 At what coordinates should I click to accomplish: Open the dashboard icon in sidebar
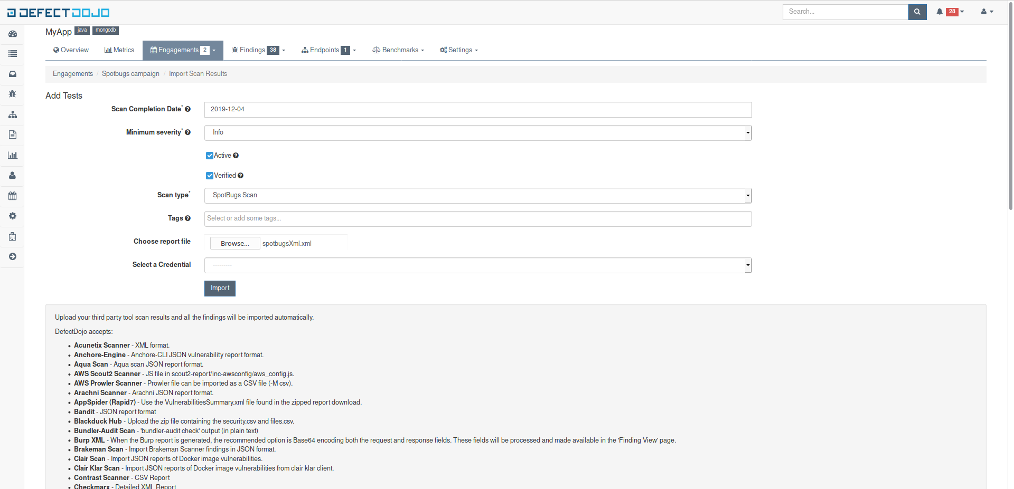coord(13,34)
